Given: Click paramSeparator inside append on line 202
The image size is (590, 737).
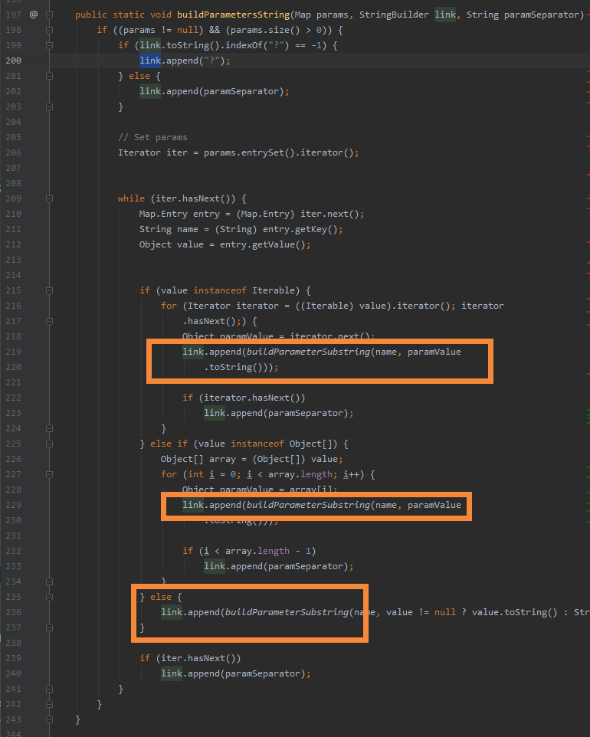Looking at the screenshot, I should click(241, 91).
